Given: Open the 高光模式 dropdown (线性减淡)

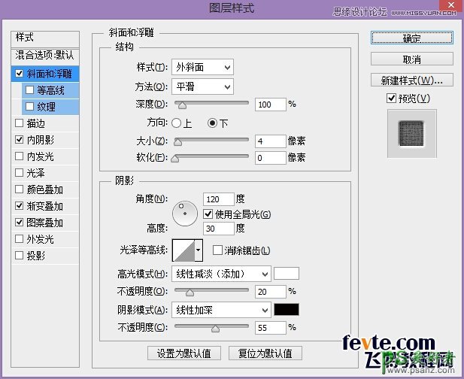Looking at the screenshot, I should coord(220,274).
